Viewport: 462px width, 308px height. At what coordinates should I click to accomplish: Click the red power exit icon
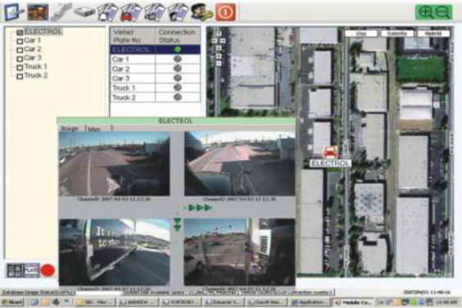coord(225,12)
